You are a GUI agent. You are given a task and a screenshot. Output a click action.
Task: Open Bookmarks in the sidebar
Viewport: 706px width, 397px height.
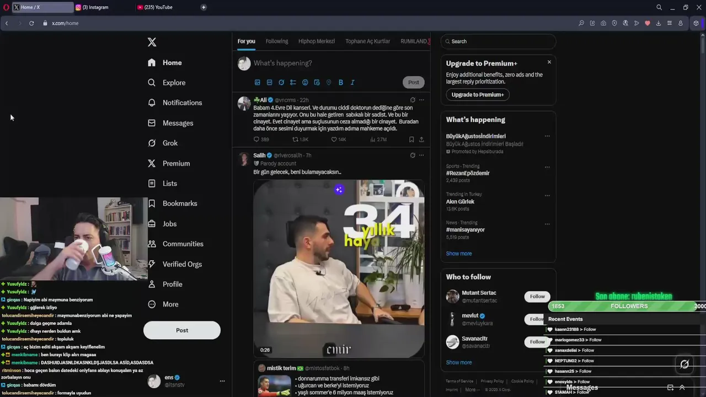[173, 203]
